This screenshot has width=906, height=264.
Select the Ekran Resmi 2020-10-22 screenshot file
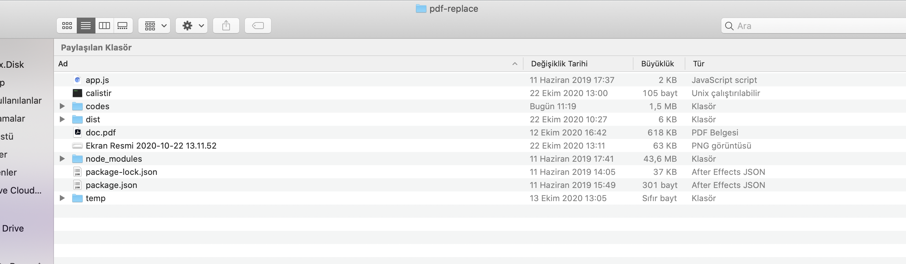151,145
